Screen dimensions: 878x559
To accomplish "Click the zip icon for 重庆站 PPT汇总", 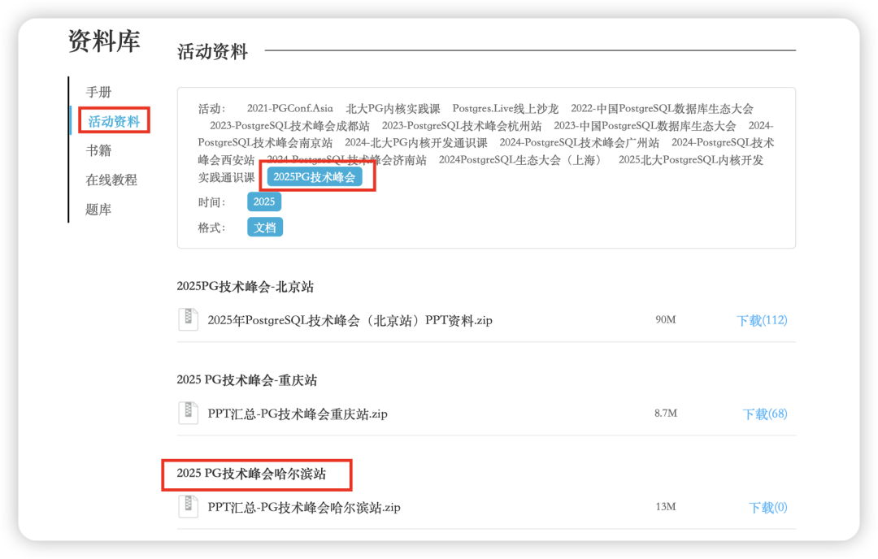I will click(189, 413).
